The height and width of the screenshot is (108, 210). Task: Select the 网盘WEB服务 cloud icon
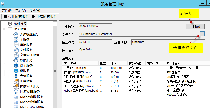16,92
